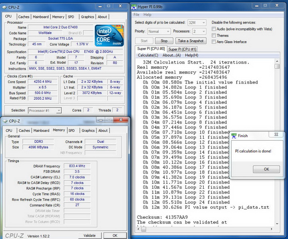Viewport: 288px width, 239px height.
Task: Open Graphics tab in lower CPU-Z window
Action: [88, 131]
